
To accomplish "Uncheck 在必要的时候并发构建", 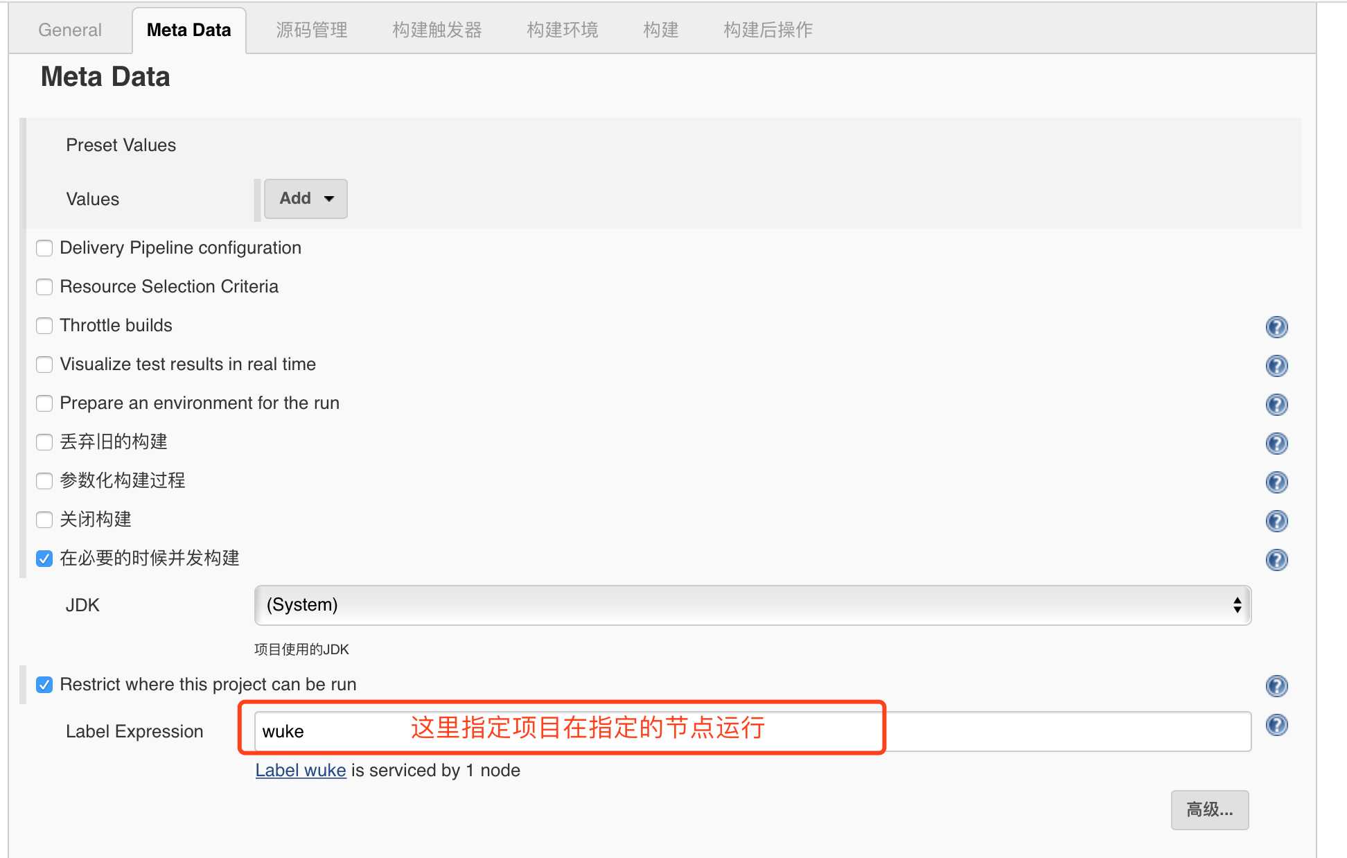I will 44,559.
